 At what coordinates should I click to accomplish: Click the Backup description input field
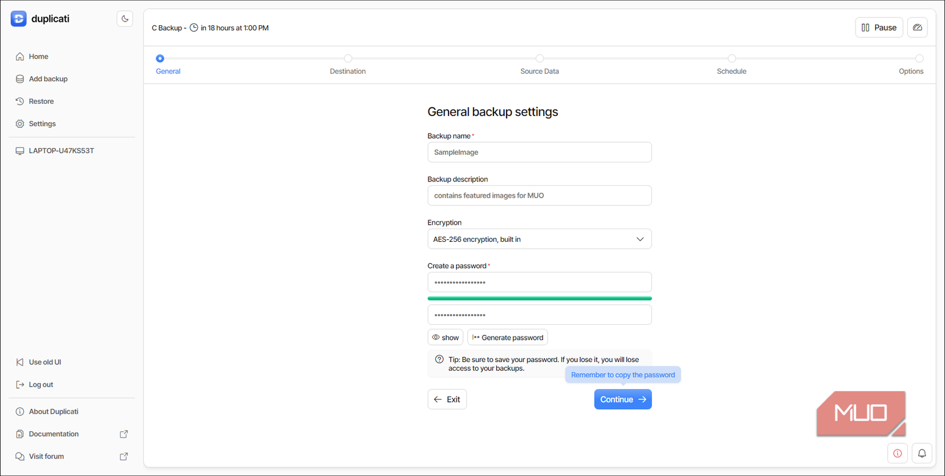tap(539, 195)
